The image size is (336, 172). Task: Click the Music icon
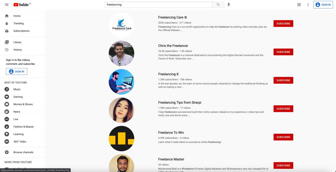pyautogui.click(x=7, y=89)
